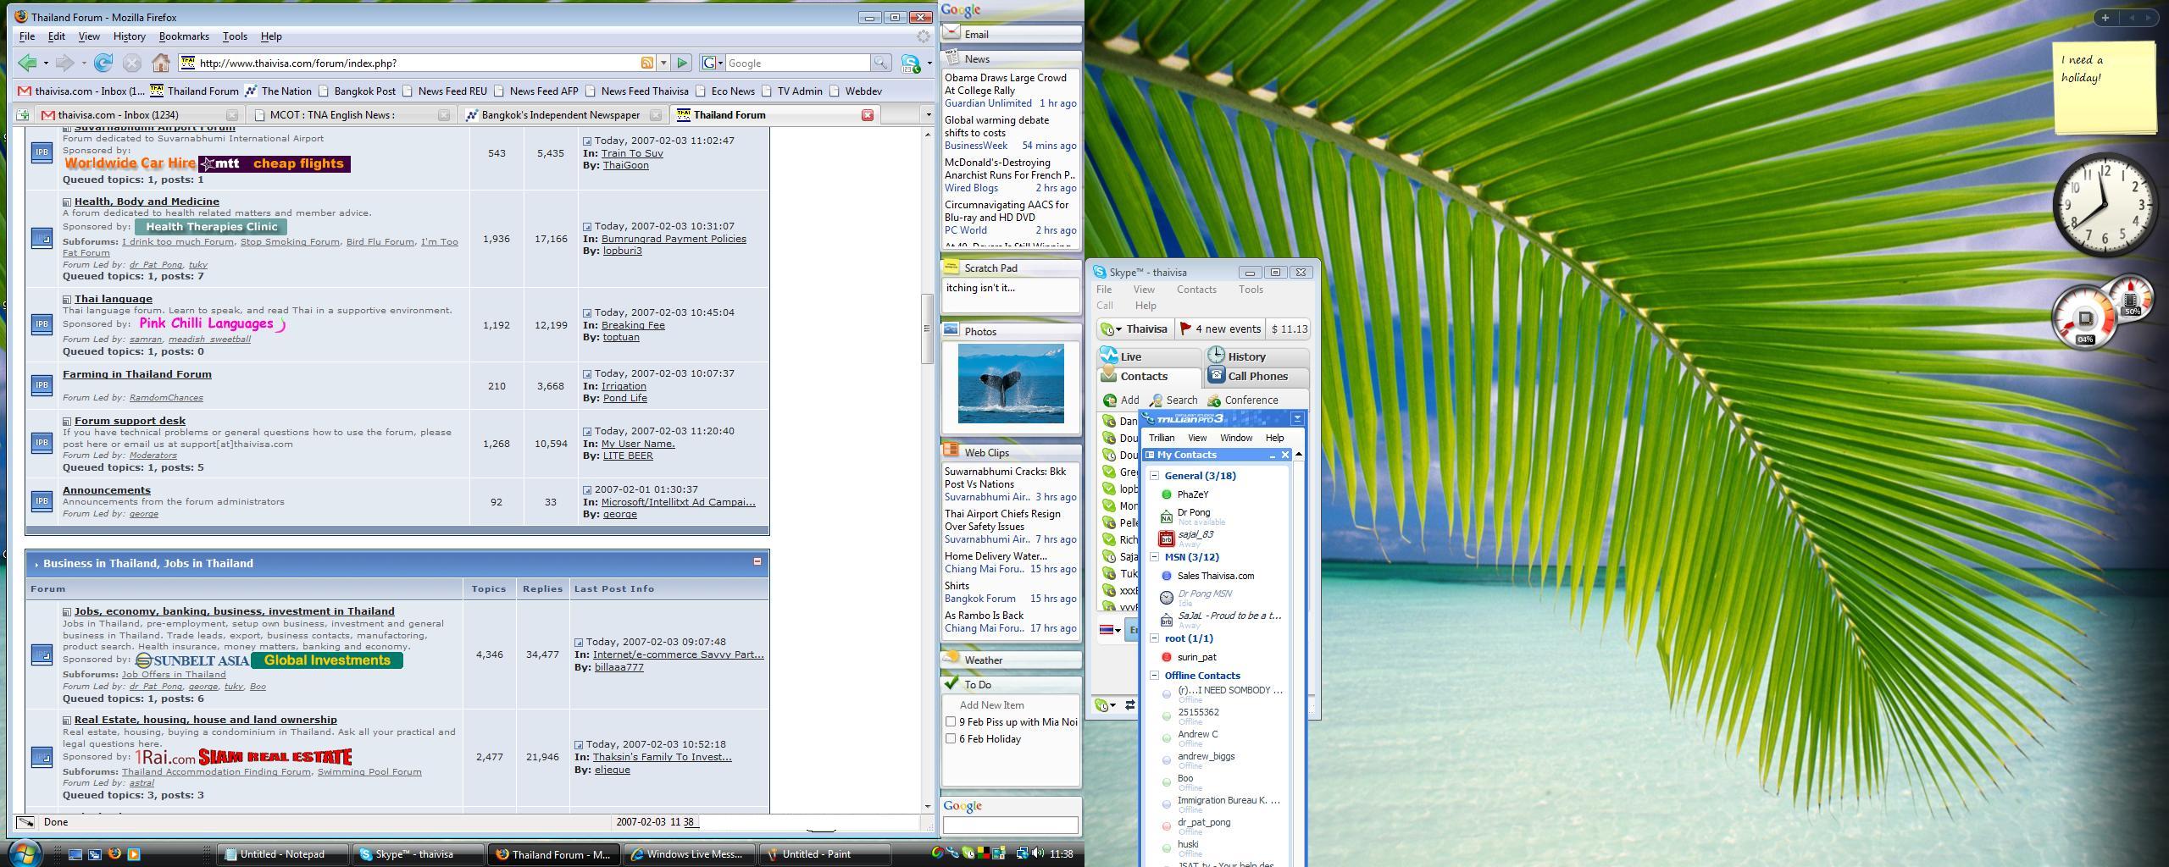Screen dimensions: 2169x867
Task: Click the Pink Chilli Languages sponsor banner
Action: point(211,323)
